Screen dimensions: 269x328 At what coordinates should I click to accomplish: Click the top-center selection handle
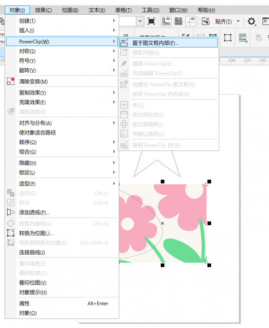[162, 181]
